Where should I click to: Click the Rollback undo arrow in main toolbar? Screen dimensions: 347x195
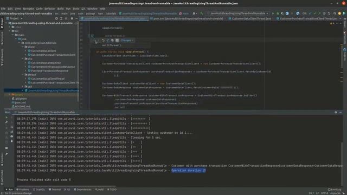pyautogui.click(x=329, y=14)
